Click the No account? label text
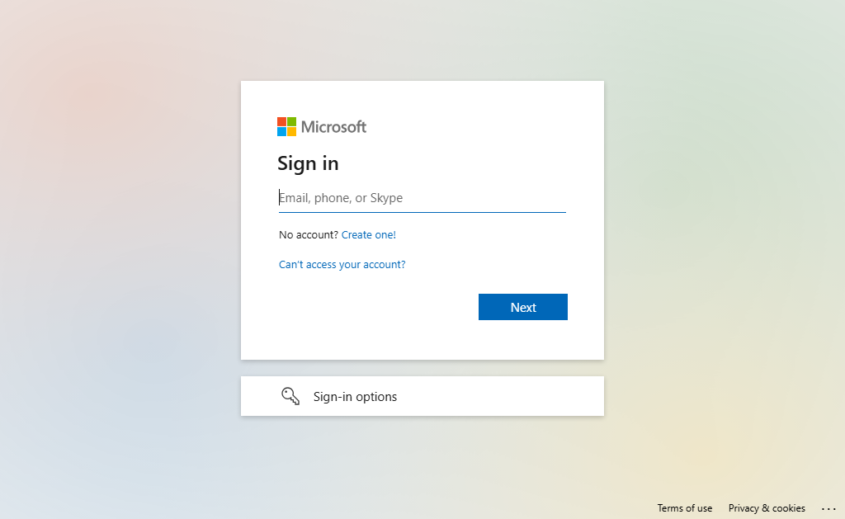 tap(309, 234)
